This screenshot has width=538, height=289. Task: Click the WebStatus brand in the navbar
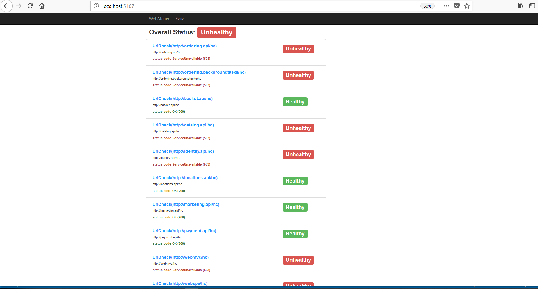pyautogui.click(x=159, y=19)
